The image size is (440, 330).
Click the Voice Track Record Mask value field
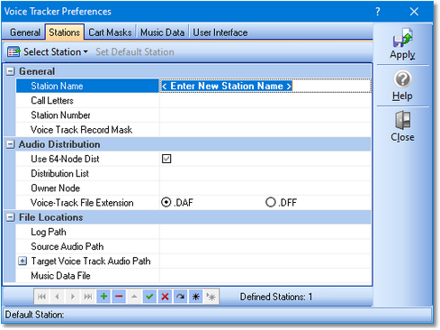(x=265, y=130)
